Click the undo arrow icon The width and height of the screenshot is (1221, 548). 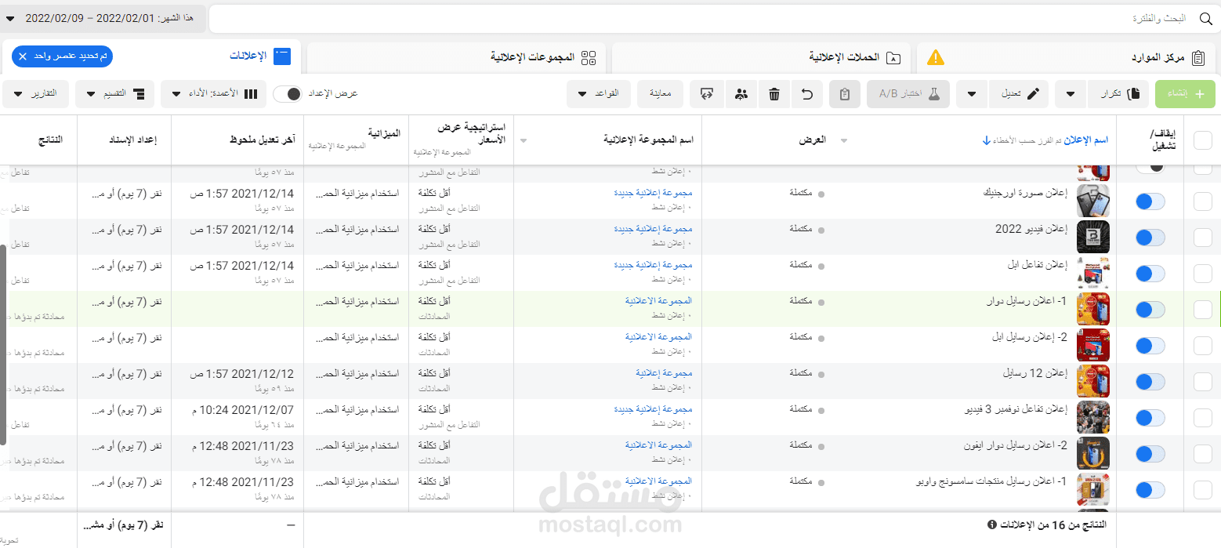[807, 93]
